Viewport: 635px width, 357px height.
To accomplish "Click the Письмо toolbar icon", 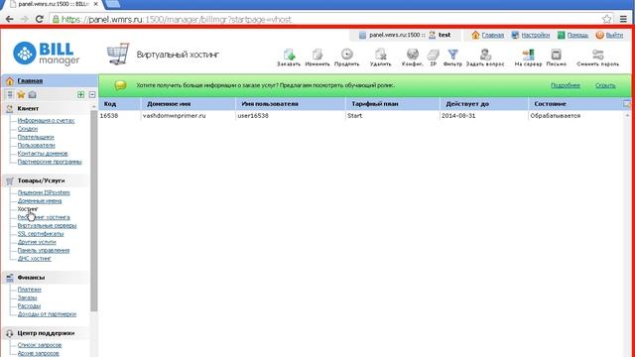I will 556,55.
